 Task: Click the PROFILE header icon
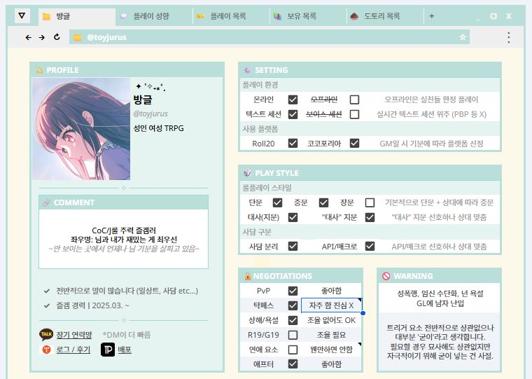(x=39, y=70)
